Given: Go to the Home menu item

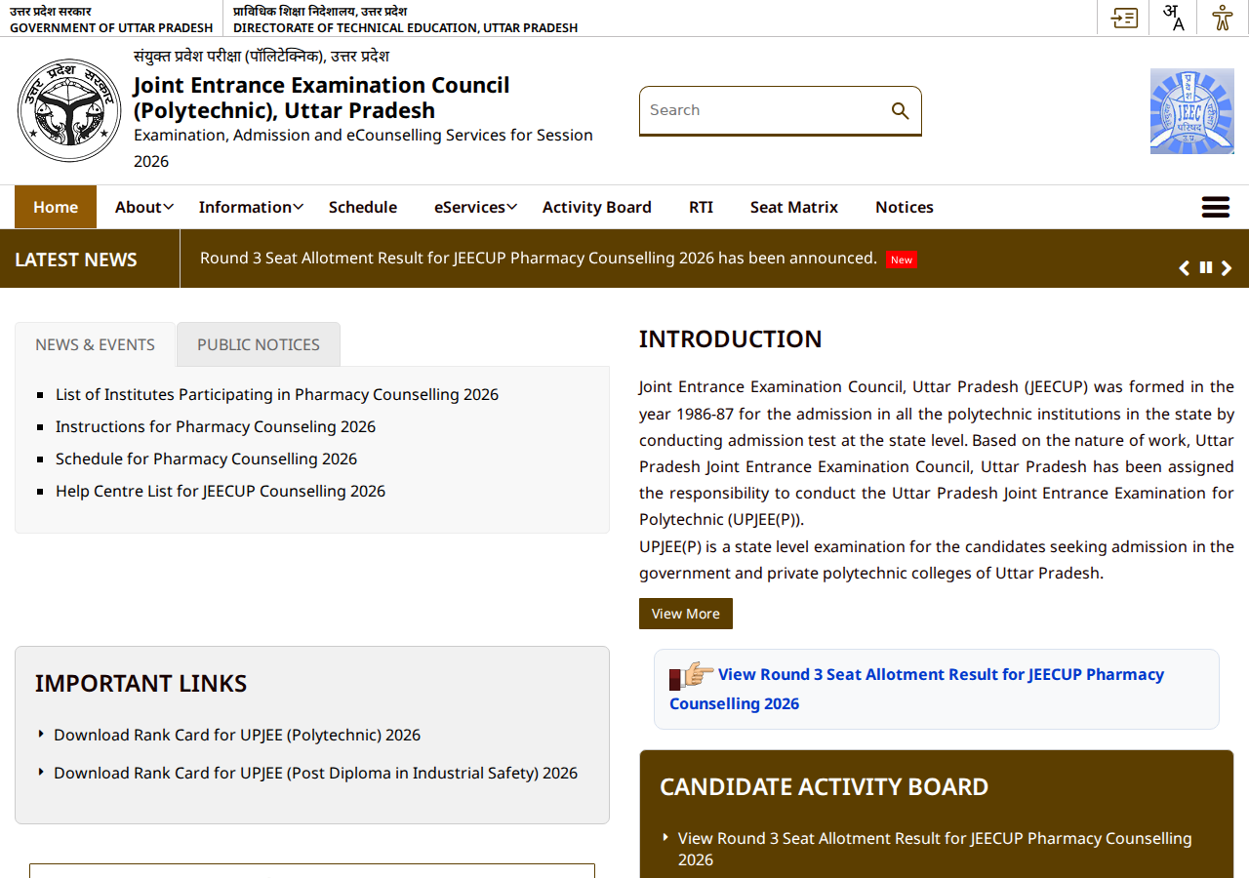Looking at the screenshot, I should [x=56, y=207].
